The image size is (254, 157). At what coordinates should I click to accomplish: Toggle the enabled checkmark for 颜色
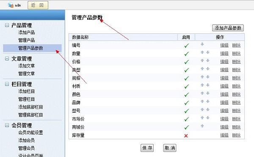186,95
